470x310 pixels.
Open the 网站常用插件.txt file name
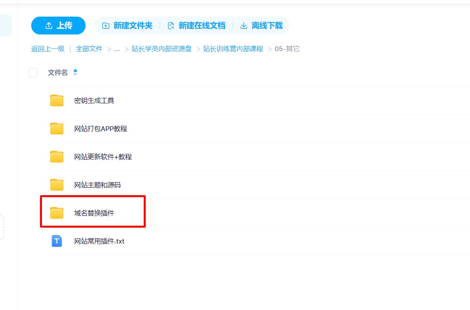(x=99, y=241)
